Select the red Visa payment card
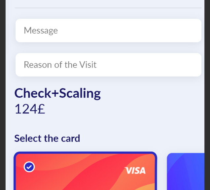The width and height of the screenshot is (210, 190). [x=85, y=171]
